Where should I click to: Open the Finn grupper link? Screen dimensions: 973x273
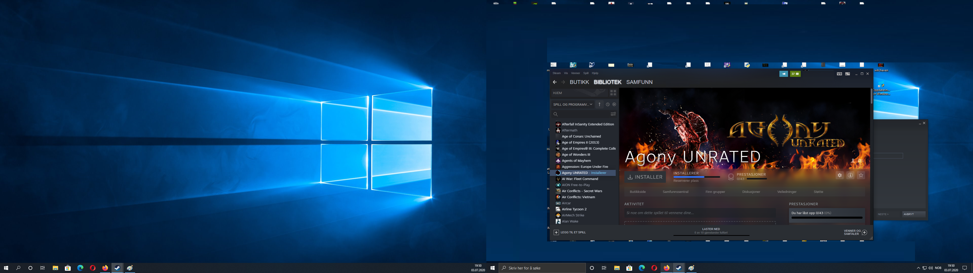pyautogui.click(x=715, y=192)
